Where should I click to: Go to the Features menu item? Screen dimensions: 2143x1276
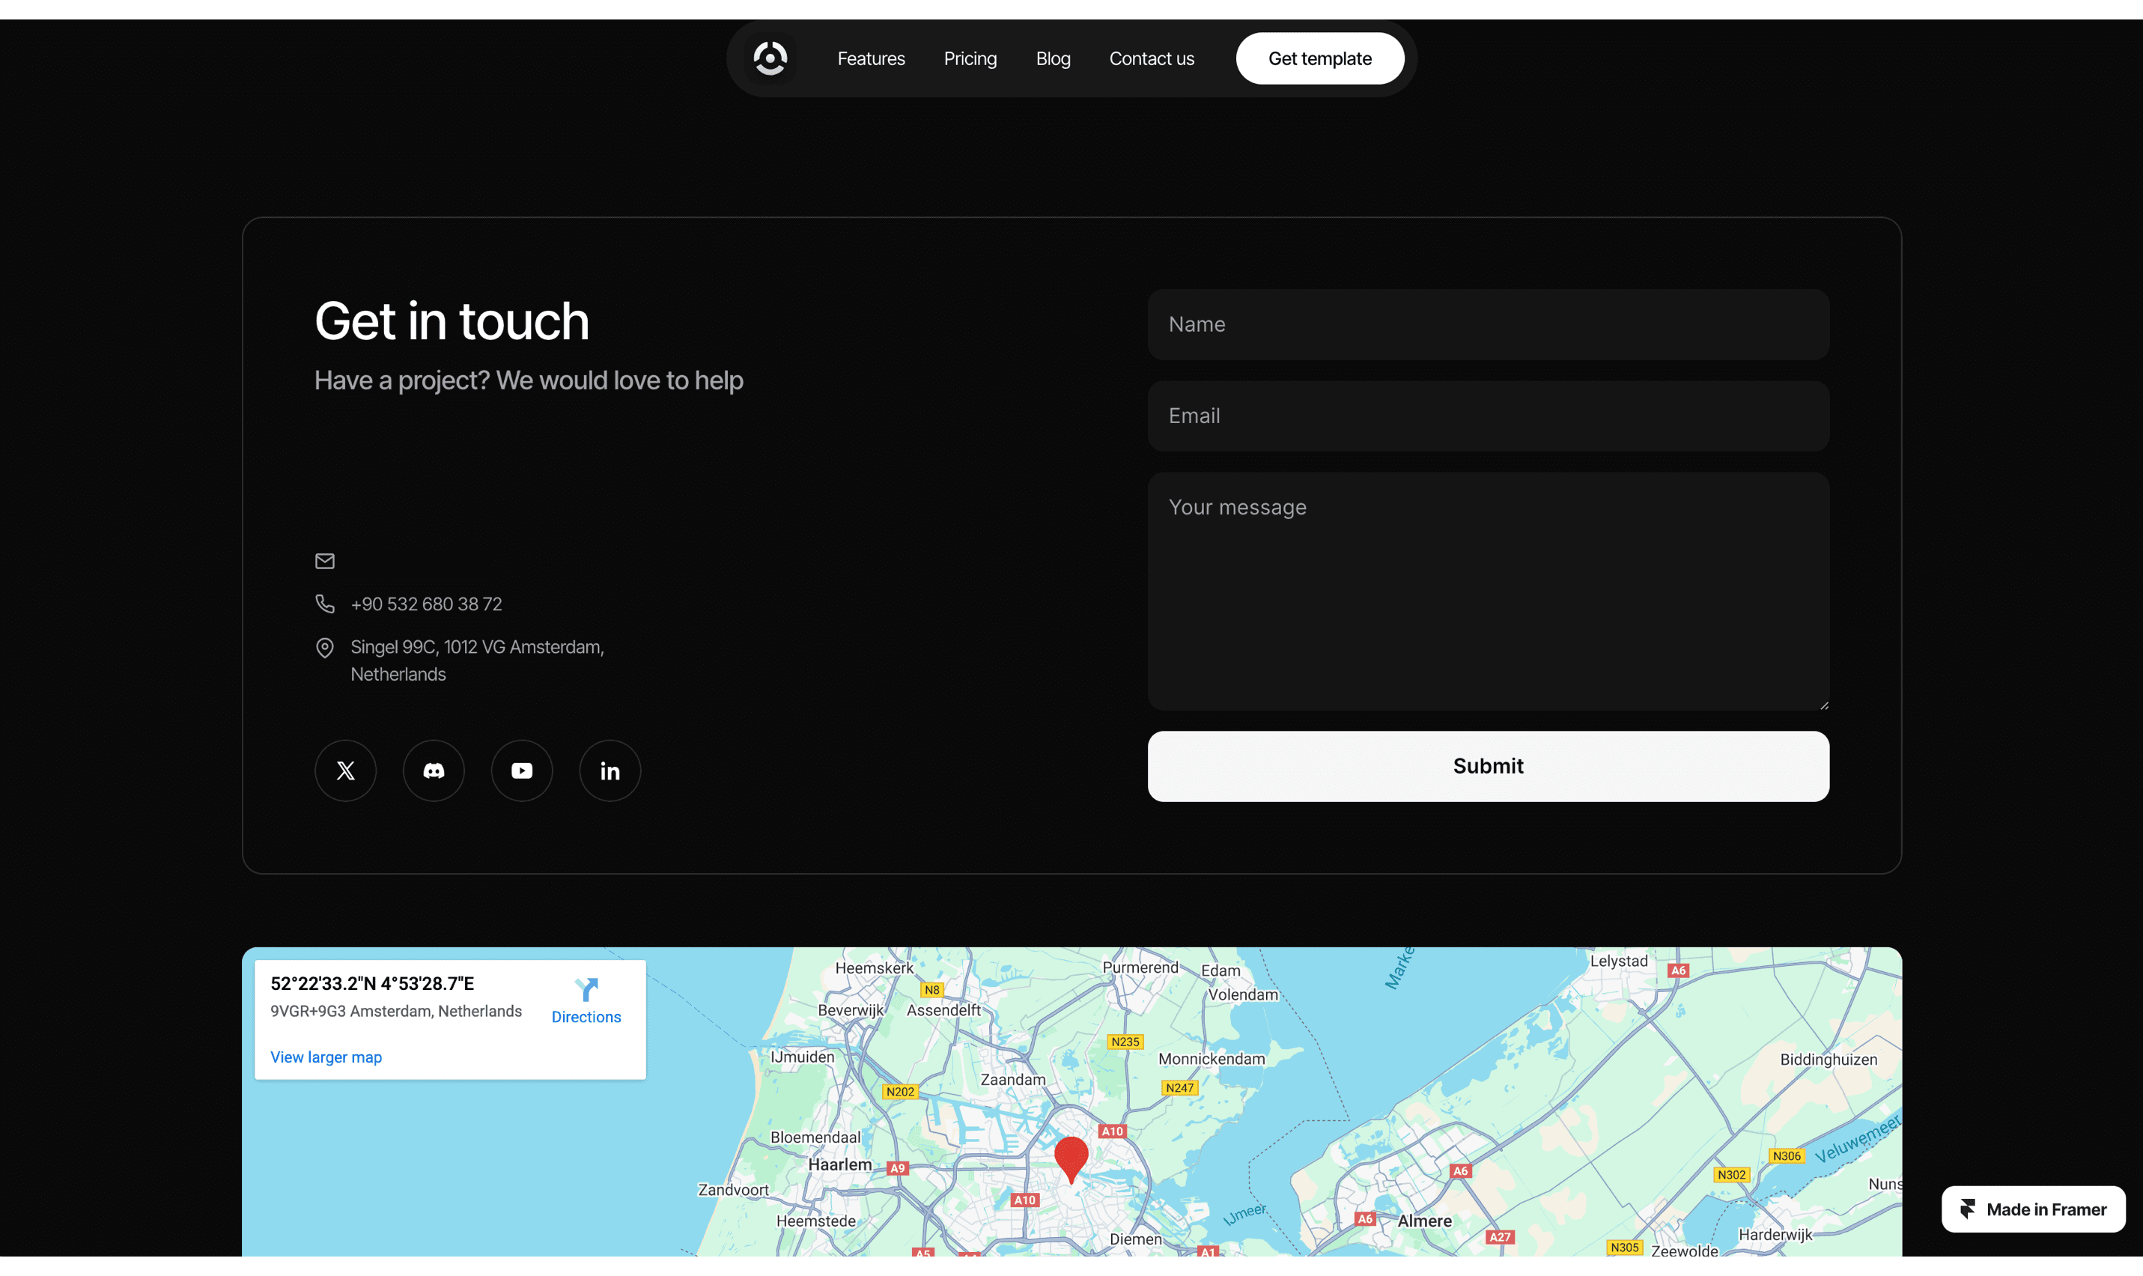[871, 58]
